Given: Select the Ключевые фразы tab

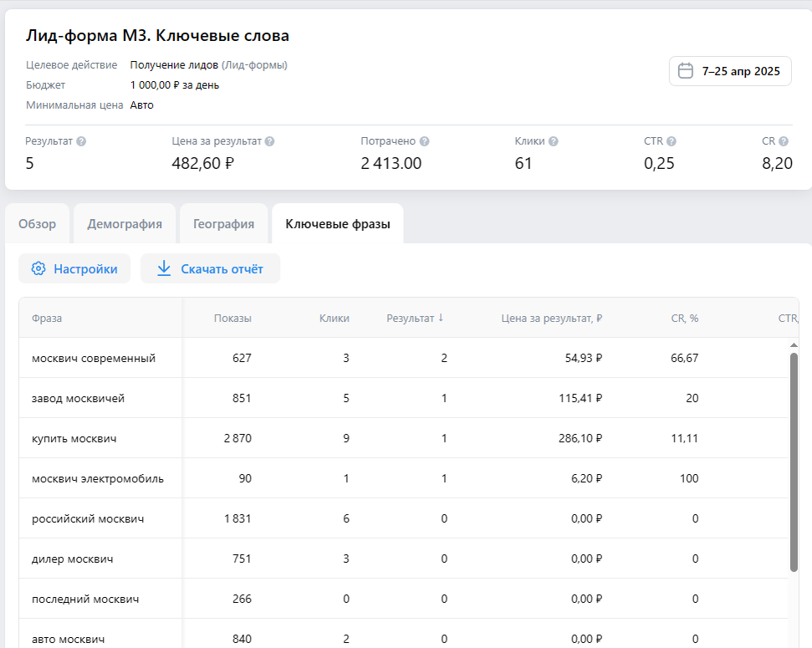Looking at the screenshot, I should (x=338, y=224).
